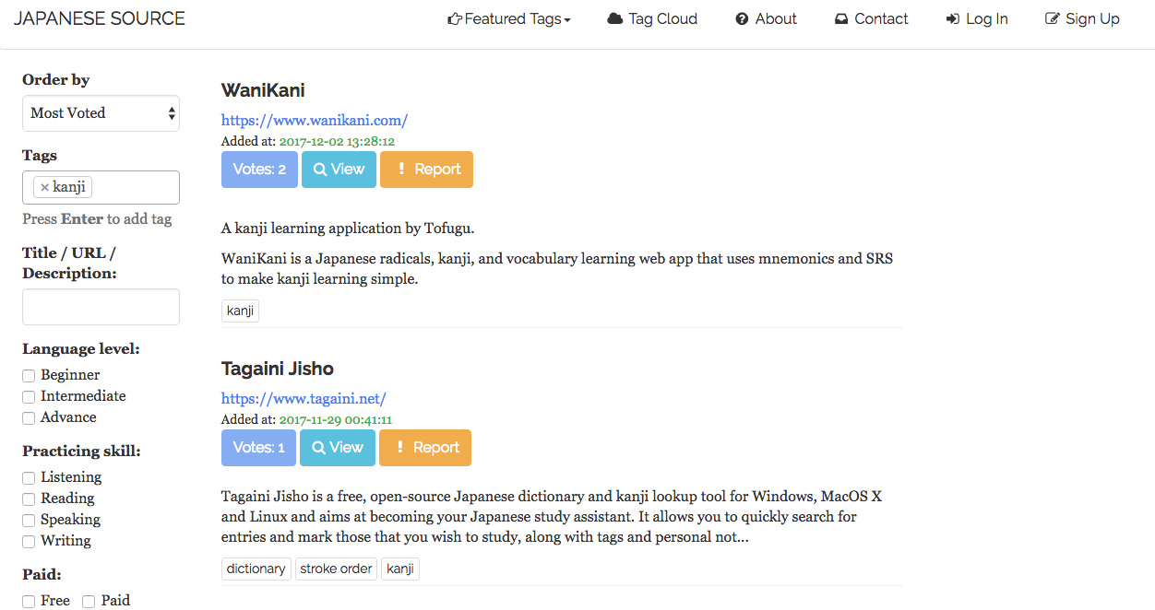Click the Sign Up pencil icon

click(x=1052, y=19)
